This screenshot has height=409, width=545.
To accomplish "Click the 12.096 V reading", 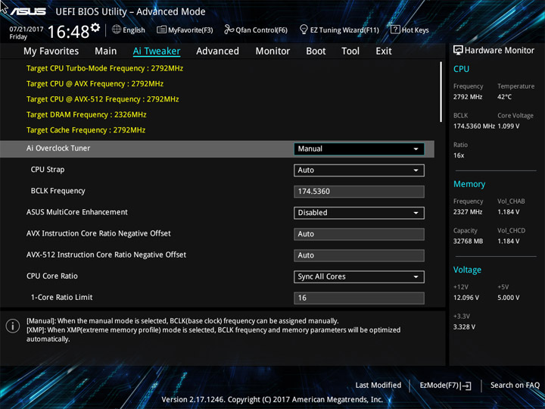I will pos(466,298).
